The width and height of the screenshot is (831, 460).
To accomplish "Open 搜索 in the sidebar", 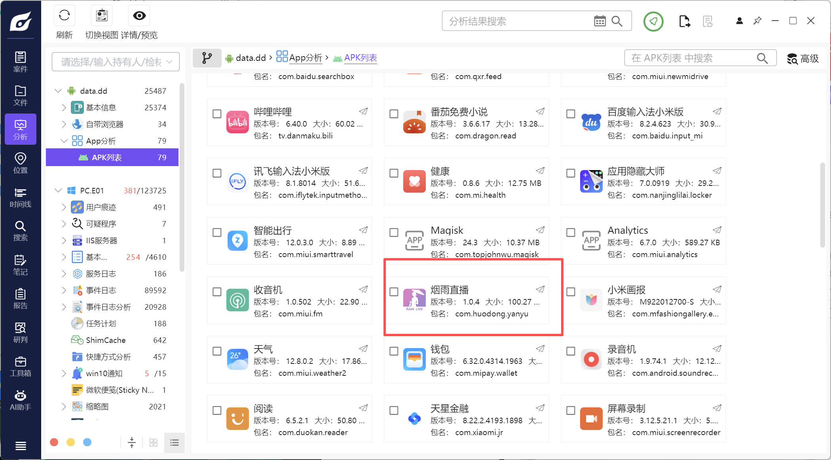I will click(x=21, y=231).
